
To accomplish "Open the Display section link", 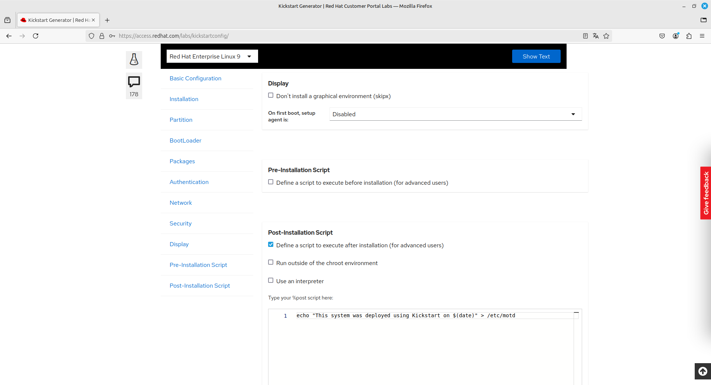I will click(x=179, y=244).
